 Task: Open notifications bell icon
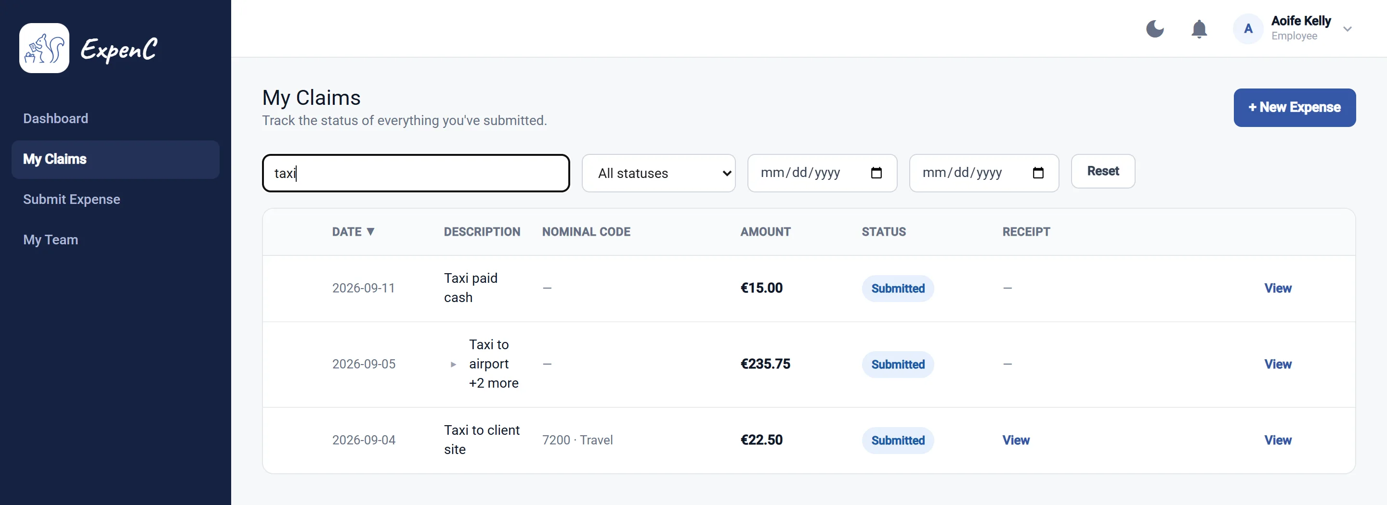tap(1199, 28)
